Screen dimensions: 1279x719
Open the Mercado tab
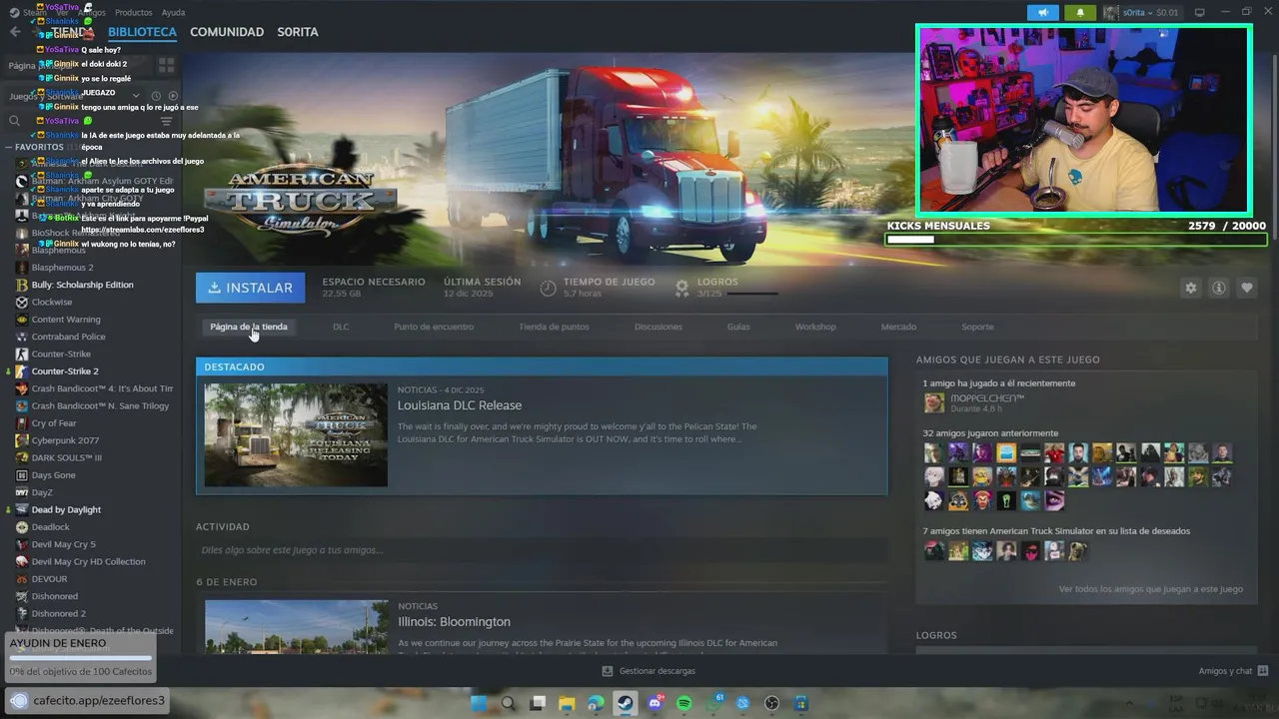[x=898, y=327]
